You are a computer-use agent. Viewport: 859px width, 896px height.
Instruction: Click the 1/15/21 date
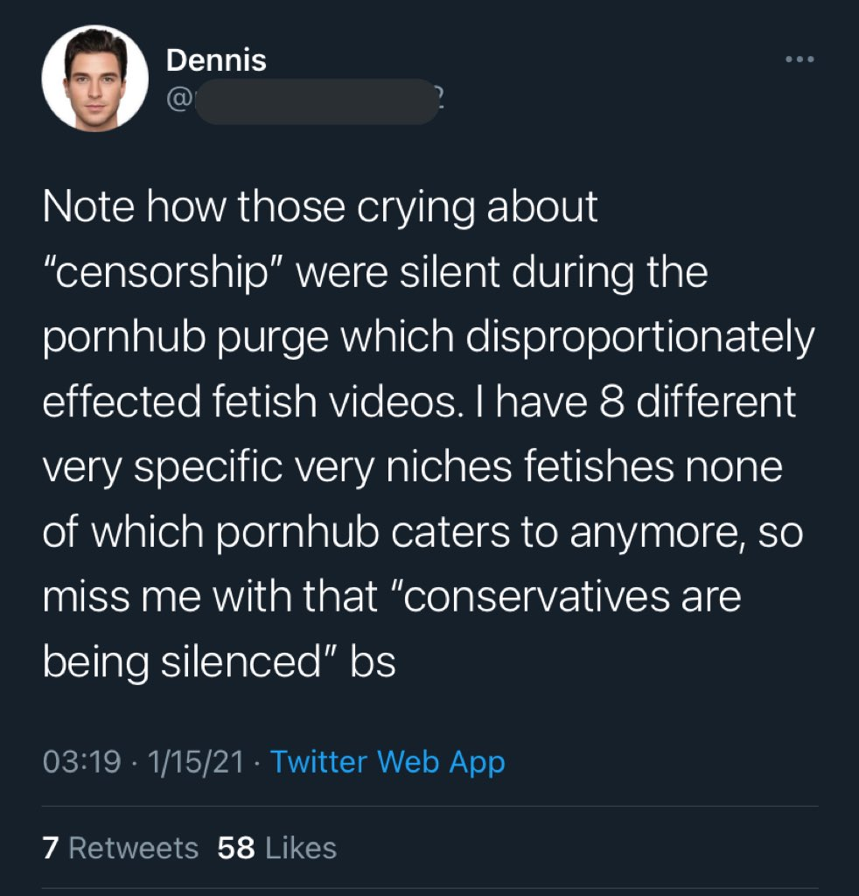196,762
